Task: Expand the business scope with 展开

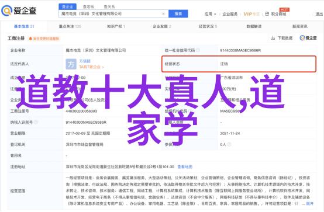Action: point(310,204)
